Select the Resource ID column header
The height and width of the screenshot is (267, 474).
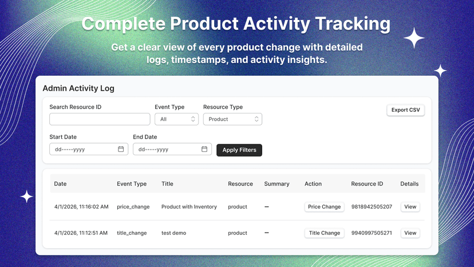[367, 184]
